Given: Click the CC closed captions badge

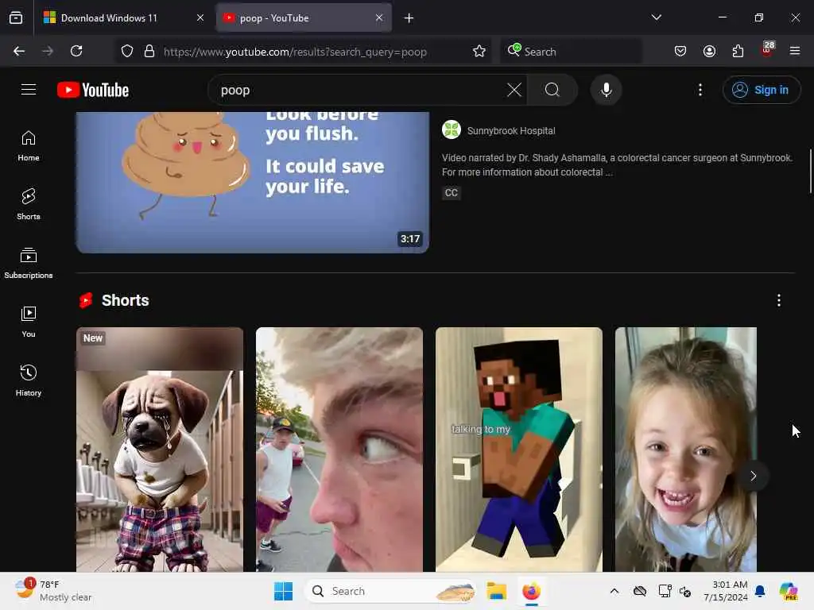Looking at the screenshot, I should tap(452, 193).
